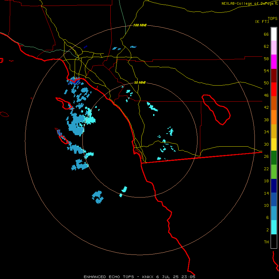The width and height of the screenshot is (279, 279).
Task: Click the light steel-blue legend swatch
Action: pyautogui.click(x=274, y=213)
